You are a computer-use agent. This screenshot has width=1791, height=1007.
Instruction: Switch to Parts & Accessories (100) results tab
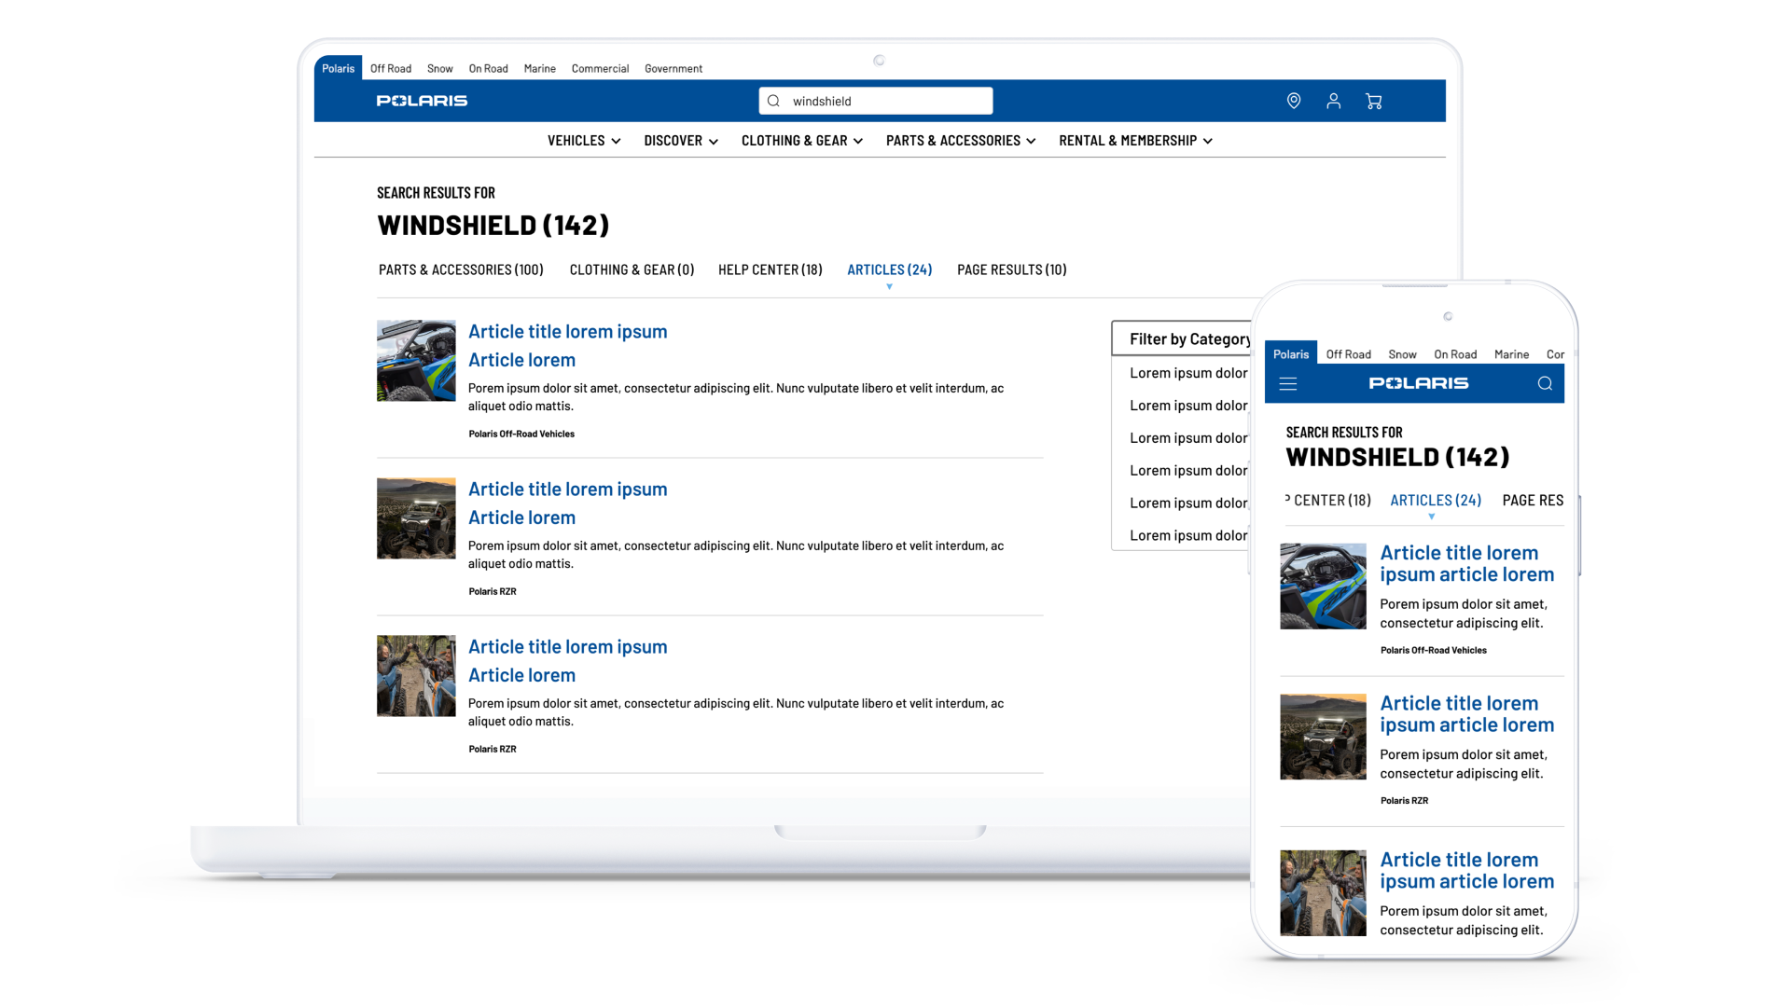[461, 269]
